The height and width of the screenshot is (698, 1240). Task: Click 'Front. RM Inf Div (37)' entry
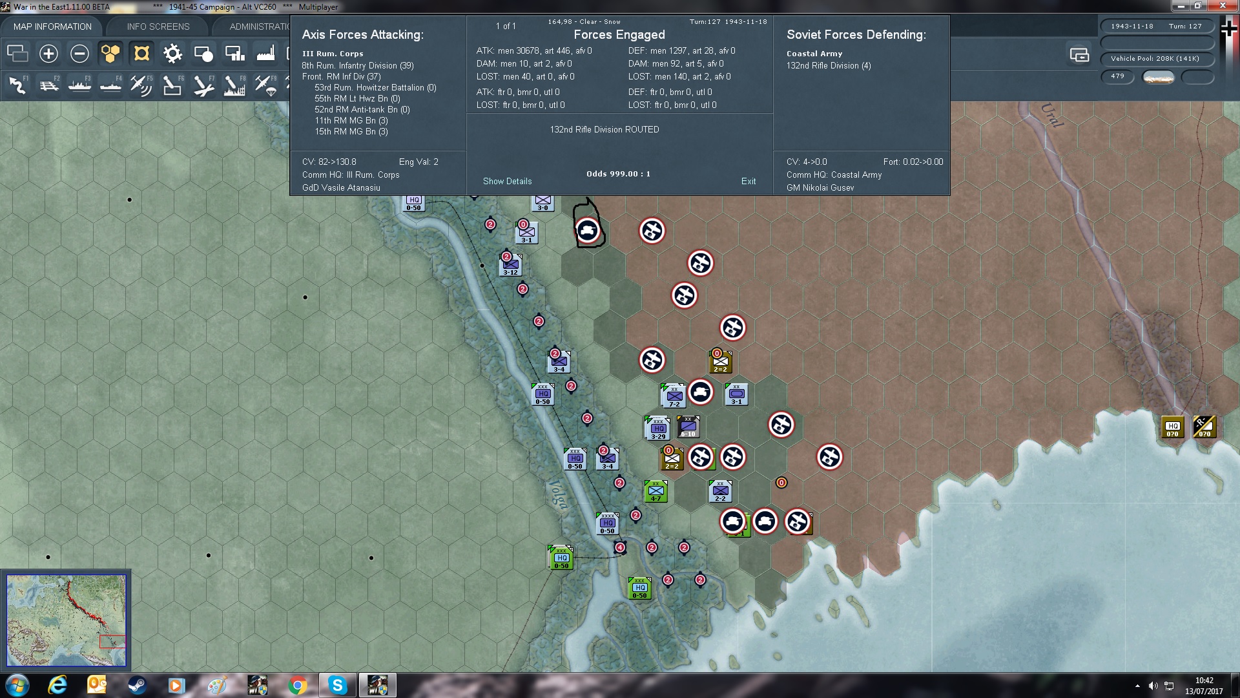341,76
